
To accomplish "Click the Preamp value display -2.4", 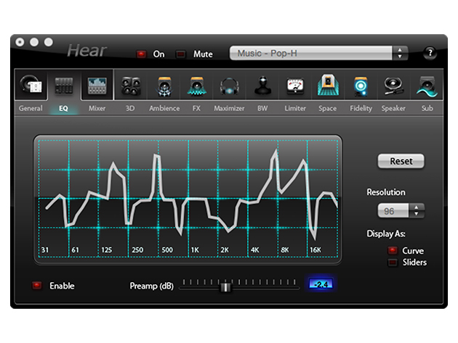I will 321,284.
